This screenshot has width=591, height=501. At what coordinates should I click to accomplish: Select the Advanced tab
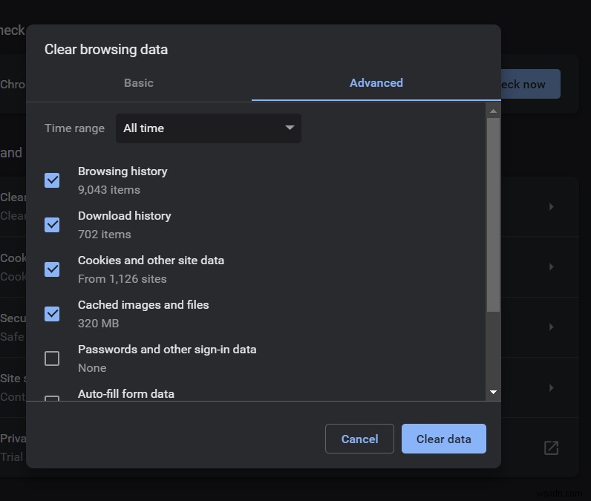pyautogui.click(x=376, y=83)
